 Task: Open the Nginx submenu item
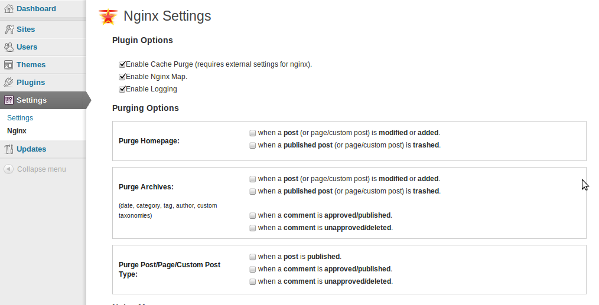tap(17, 130)
